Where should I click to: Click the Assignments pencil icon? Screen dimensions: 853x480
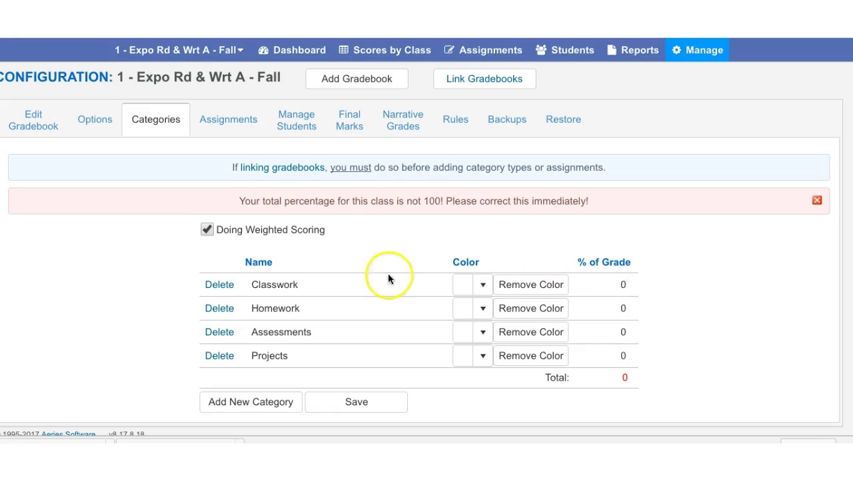(x=449, y=50)
